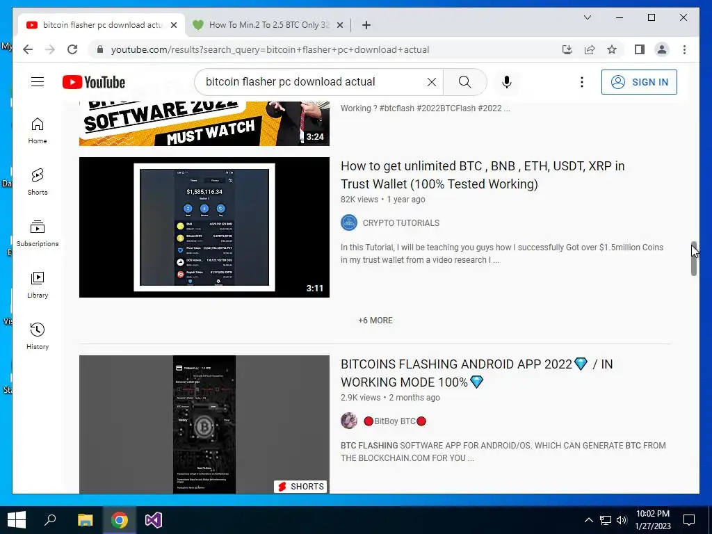Screen dimensions: 712x534
Task: Open BitBoy BTC channel avatar
Action: click(x=349, y=421)
